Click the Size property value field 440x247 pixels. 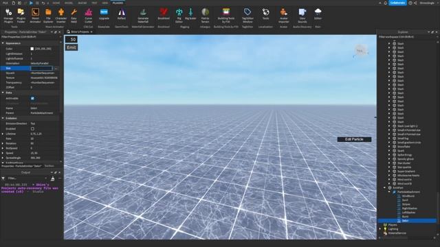[41, 69]
